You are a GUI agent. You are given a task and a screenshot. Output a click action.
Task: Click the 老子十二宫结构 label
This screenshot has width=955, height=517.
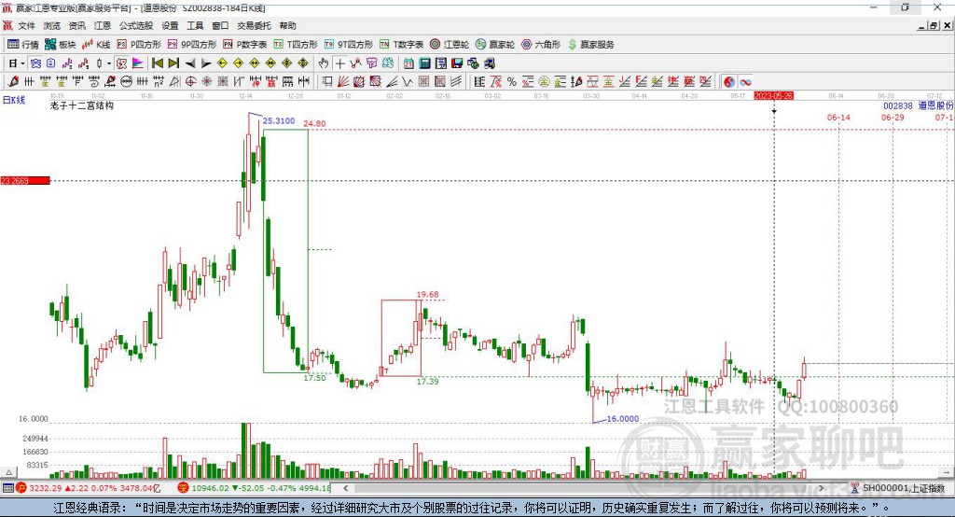[x=82, y=105]
